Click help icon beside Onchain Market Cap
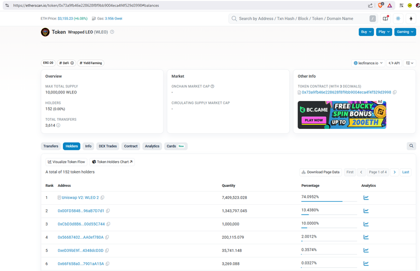The width and height of the screenshot is (420, 271). 212,86
